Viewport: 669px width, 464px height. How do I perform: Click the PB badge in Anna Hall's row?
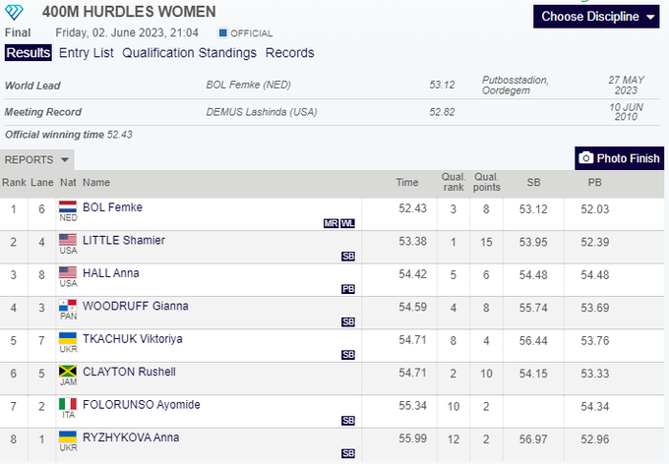click(x=348, y=289)
